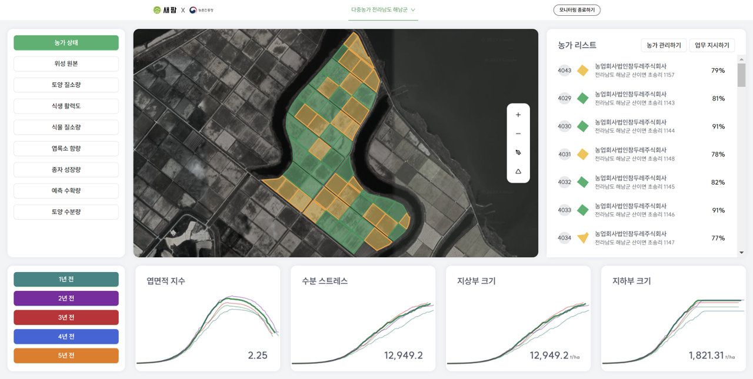The image size is (753, 379).
Task: Select the purple 2년 전 color button
Action: [x=66, y=298]
